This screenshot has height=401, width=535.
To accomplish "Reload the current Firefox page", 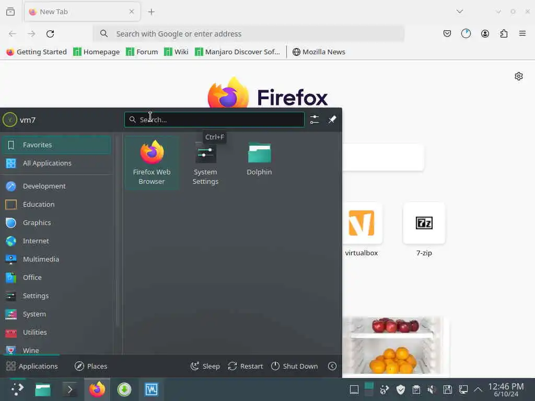I will (x=50, y=34).
